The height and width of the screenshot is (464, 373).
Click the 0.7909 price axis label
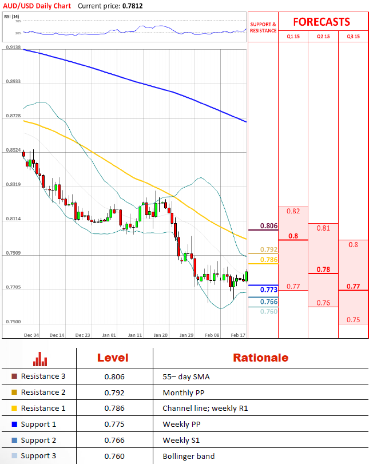13,253
